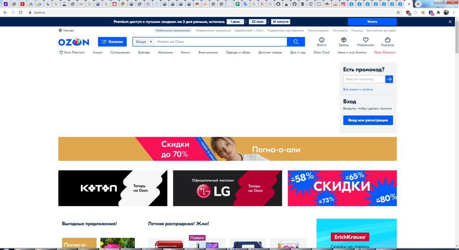Open the Одежда и обувь section
459x250 pixels.
(x=238, y=52)
